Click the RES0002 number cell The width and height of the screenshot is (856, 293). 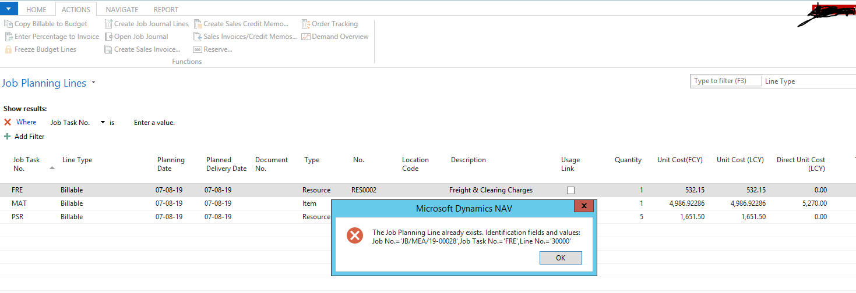point(364,190)
